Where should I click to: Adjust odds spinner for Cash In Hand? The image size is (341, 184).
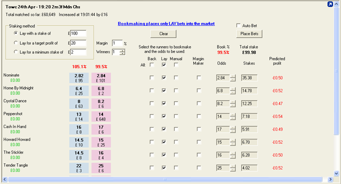coord(233,129)
